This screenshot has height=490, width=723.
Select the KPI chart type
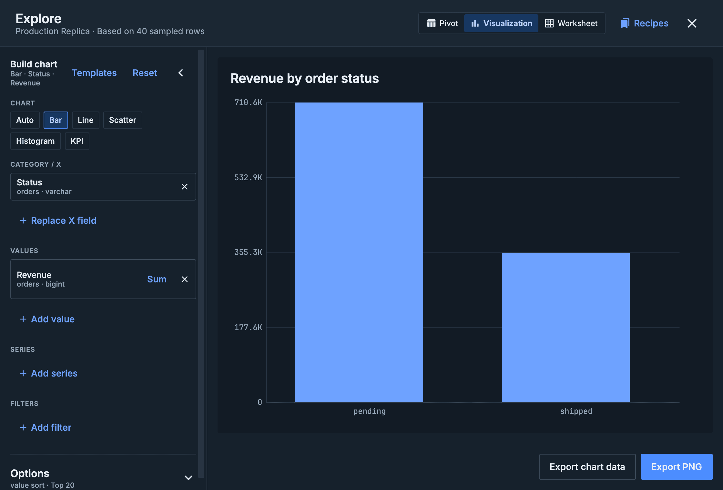pyautogui.click(x=77, y=141)
